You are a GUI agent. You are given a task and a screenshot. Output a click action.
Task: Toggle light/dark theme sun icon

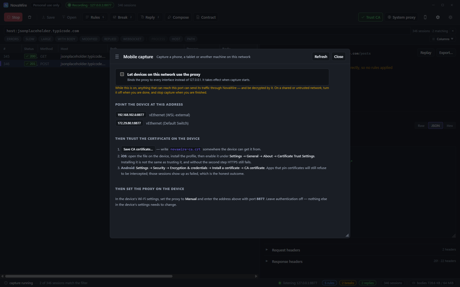451,17
